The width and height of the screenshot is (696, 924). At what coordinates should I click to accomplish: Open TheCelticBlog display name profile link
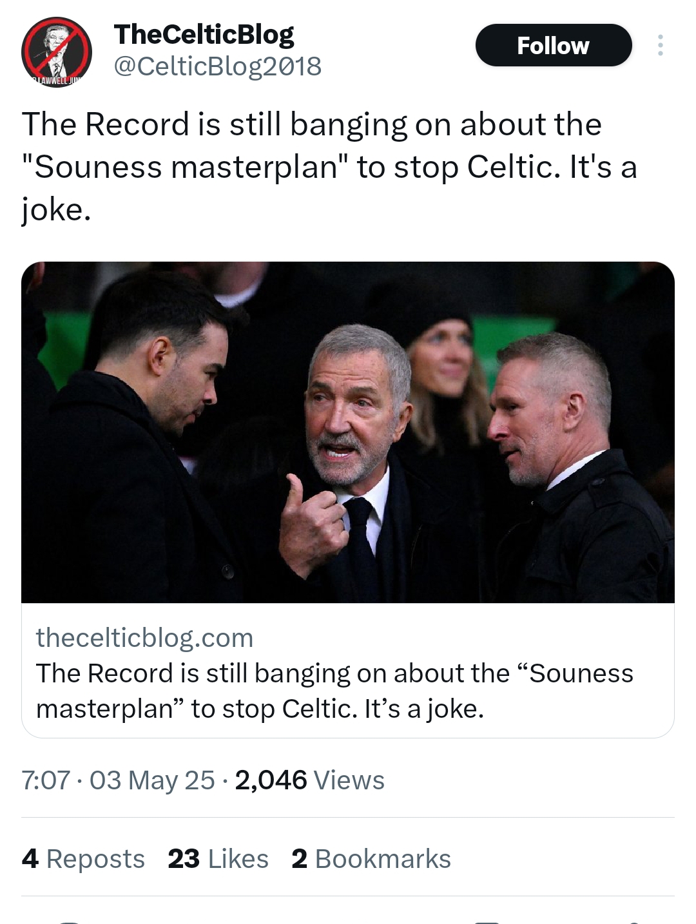[204, 34]
